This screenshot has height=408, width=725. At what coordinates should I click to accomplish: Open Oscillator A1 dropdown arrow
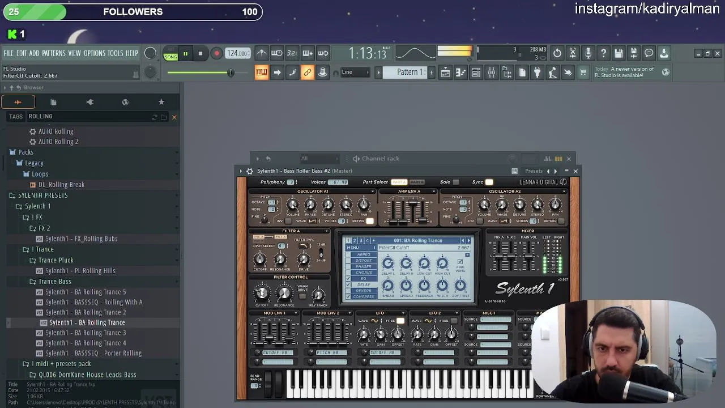coord(373,192)
